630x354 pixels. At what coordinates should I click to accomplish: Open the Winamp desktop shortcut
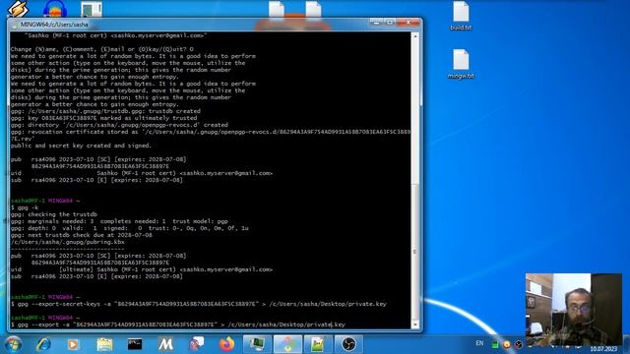pyautogui.click(x=18, y=9)
